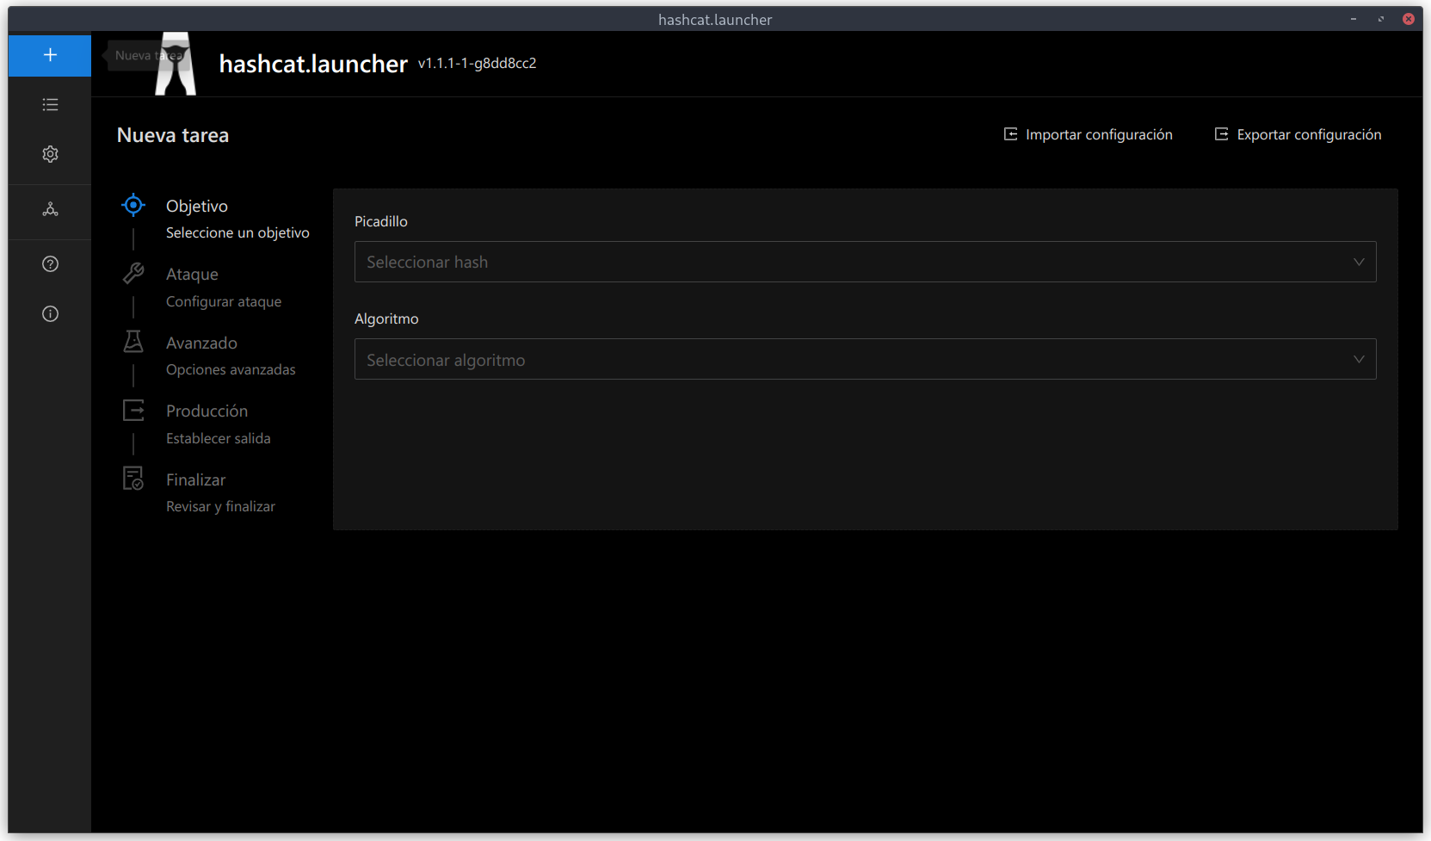Viewport: 1431px width, 841px height.
Task: Click the export icon beside Exportar configuración
Action: 1221,134
